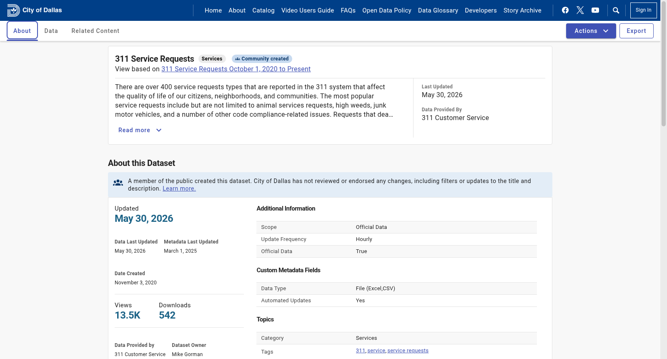Open Open Data Policy page
This screenshot has width=667, height=359.
pos(387,10)
